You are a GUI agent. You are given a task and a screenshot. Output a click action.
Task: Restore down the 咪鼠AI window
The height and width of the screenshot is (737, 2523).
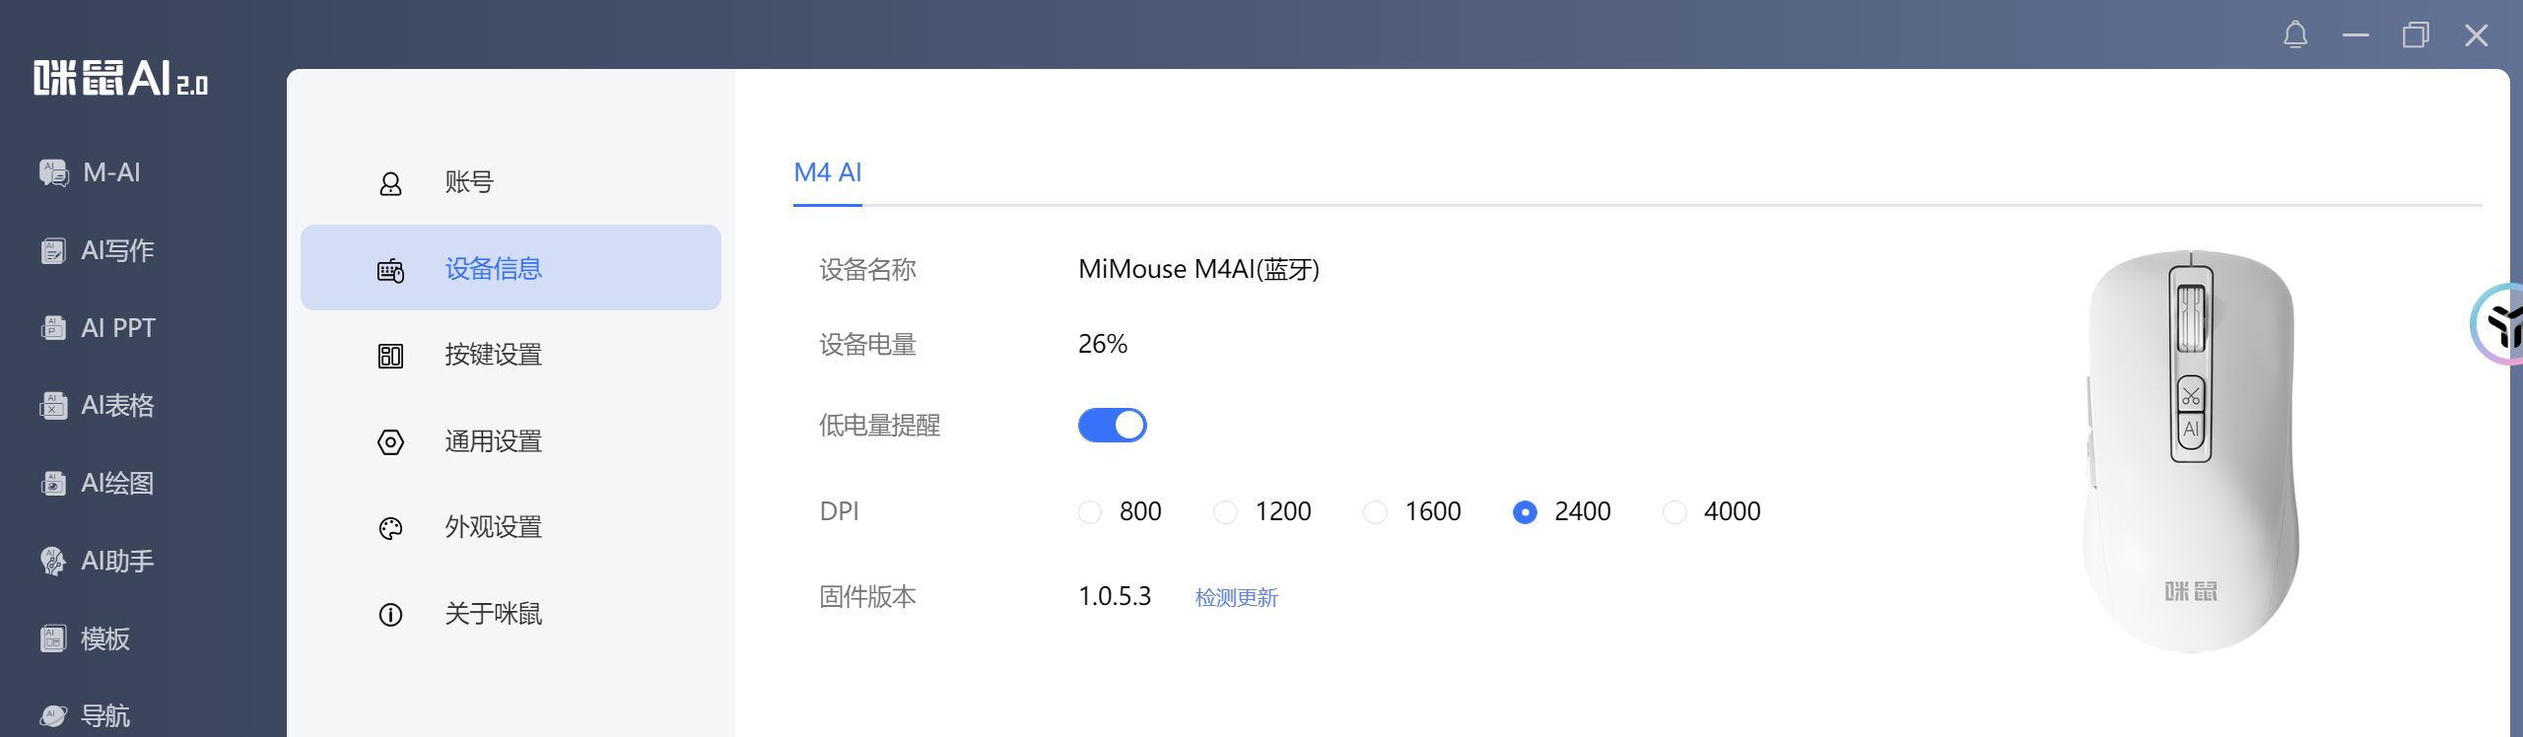click(x=2416, y=35)
